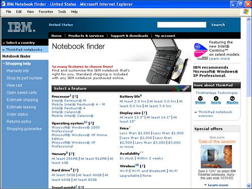Open the Returns policy link
Screen dimensions: 252x189
(19, 121)
